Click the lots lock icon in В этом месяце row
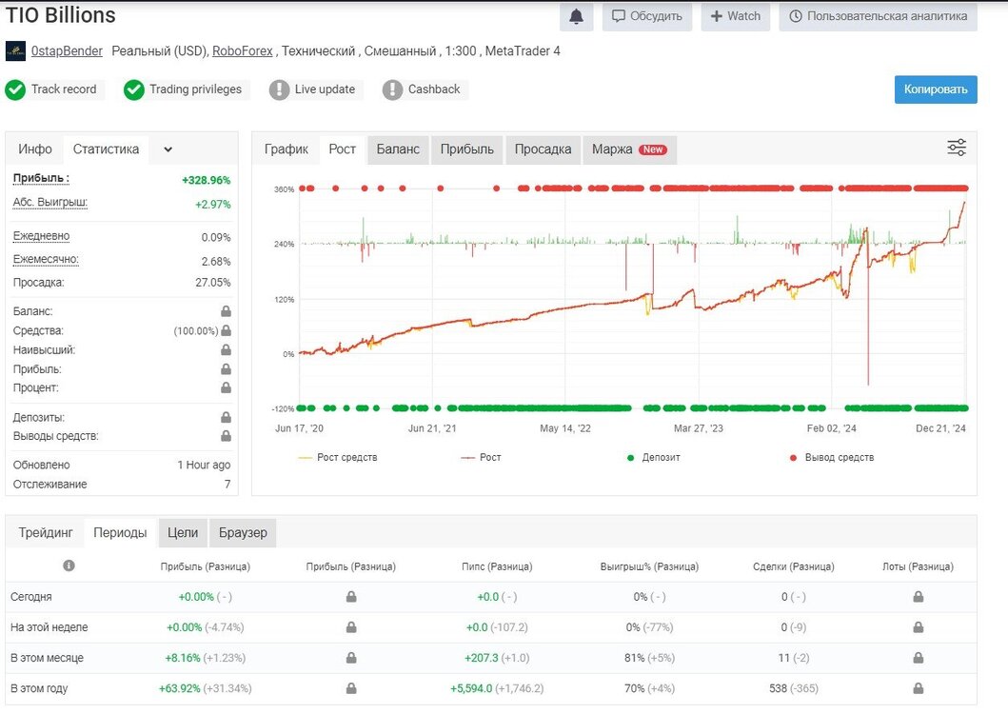The height and width of the screenshot is (714, 1008). (x=918, y=658)
